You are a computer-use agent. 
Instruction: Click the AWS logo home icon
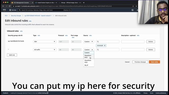(4, 10)
